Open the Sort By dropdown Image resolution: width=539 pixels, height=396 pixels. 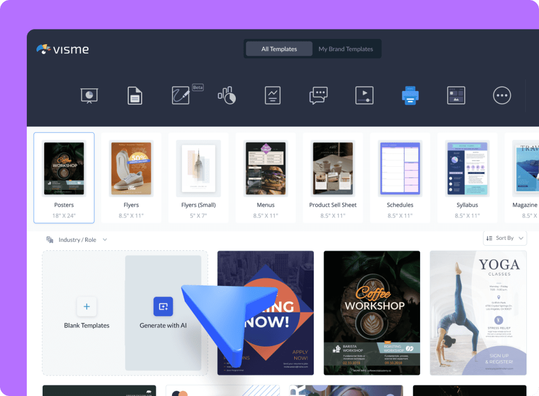coord(504,238)
